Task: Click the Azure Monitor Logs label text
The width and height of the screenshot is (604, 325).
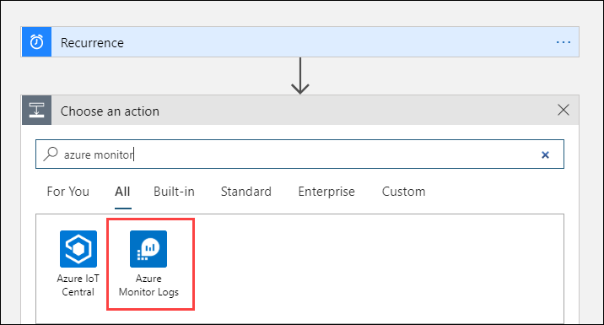Action: (148, 285)
